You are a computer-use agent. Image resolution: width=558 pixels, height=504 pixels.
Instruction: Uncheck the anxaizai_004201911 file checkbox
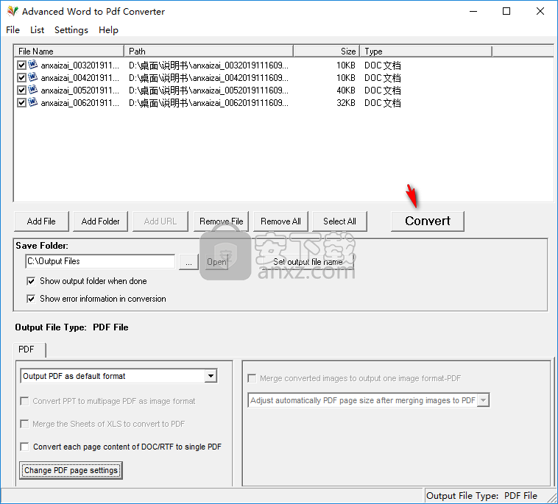pos(21,77)
